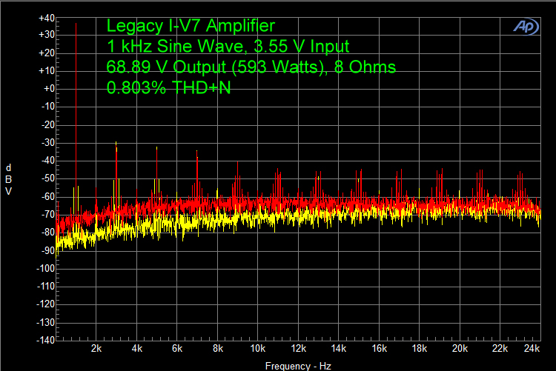The image size is (556, 371).
Task: Click the AP logo in top-right corner
Action: pyautogui.click(x=526, y=26)
